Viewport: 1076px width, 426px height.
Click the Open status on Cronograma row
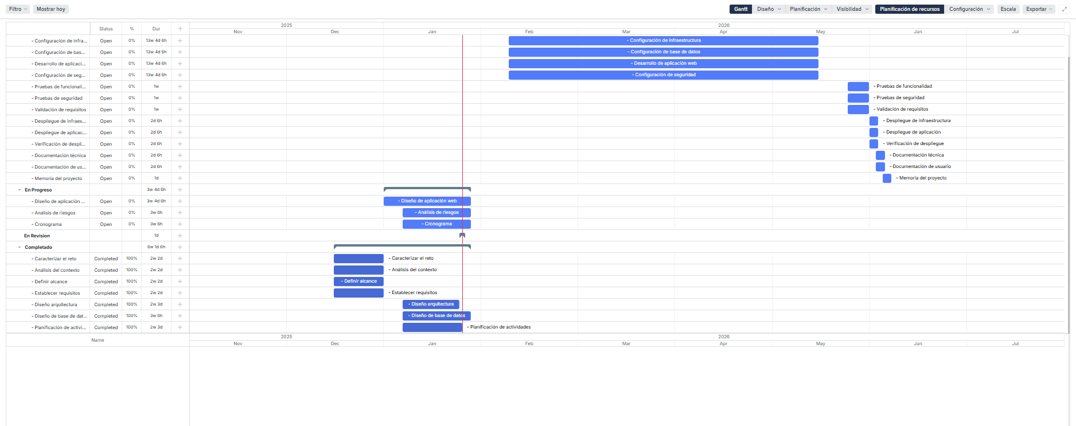106,224
